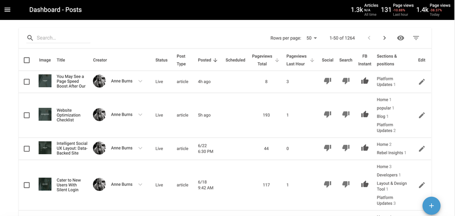
Task: Expand creator dropdown on first Anne Burns row
Action: point(140,81)
